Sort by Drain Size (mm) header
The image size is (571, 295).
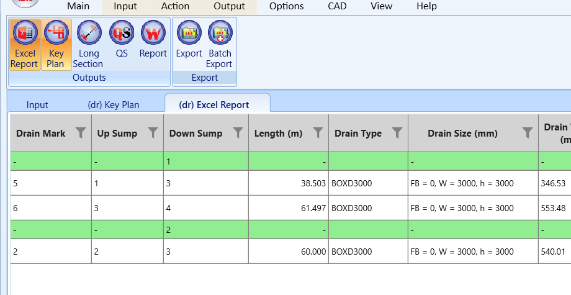(x=462, y=134)
